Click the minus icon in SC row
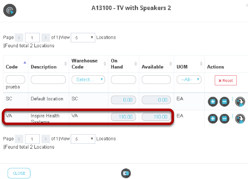248x179 pixels. click(x=224, y=102)
